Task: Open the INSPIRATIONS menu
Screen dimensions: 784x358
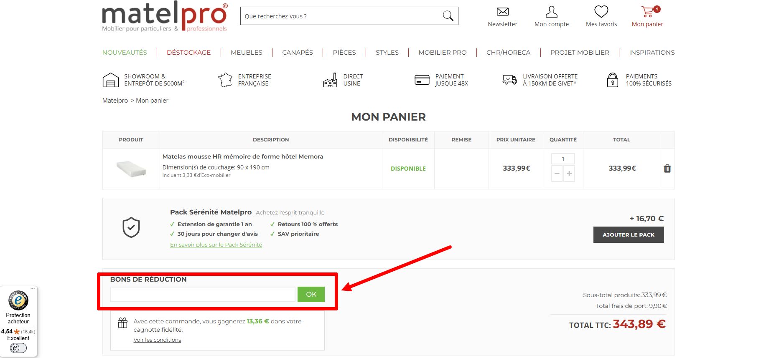Action: click(652, 52)
